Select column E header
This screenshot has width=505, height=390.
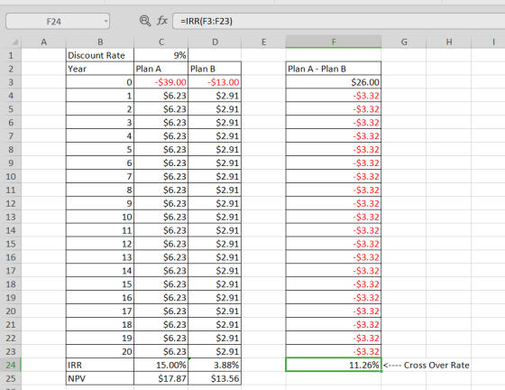pyautogui.click(x=263, y=42)
